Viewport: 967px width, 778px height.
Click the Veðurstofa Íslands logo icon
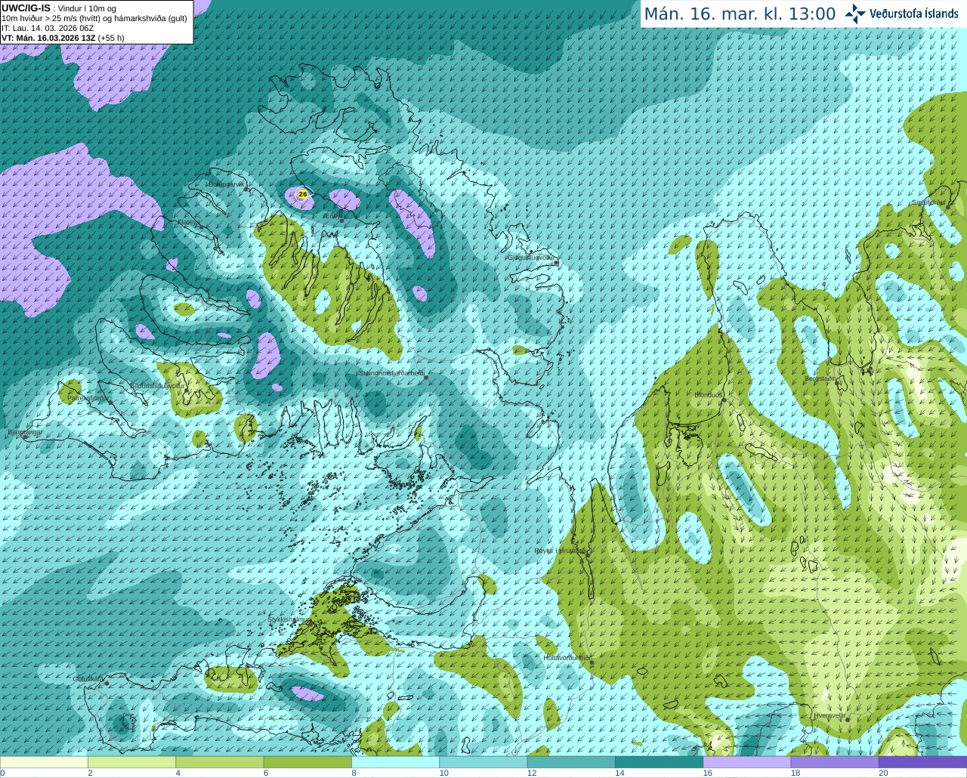(x=855, y=14)
